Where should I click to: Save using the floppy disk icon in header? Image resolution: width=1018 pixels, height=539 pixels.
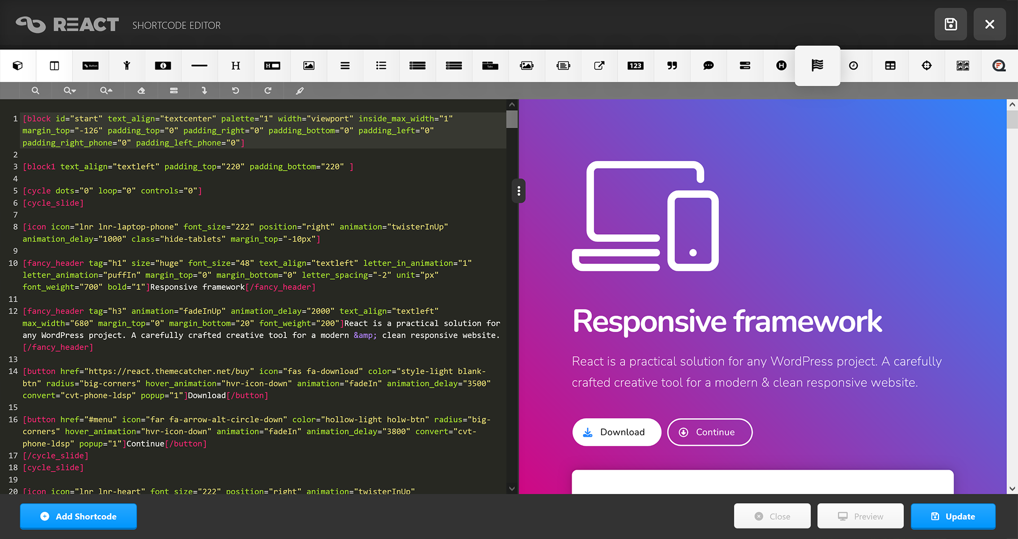point(951,24)
